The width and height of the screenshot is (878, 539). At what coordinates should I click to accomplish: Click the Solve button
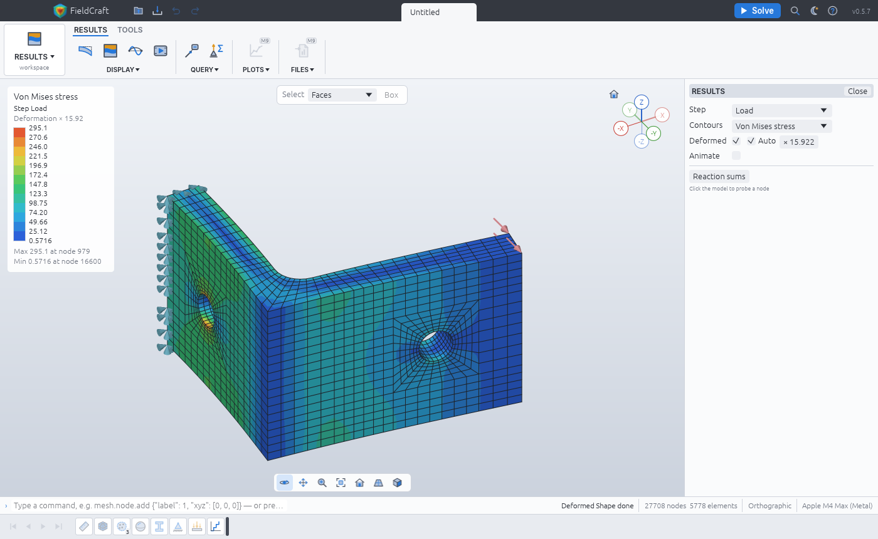pyautogui.click(x=758, y=11)
